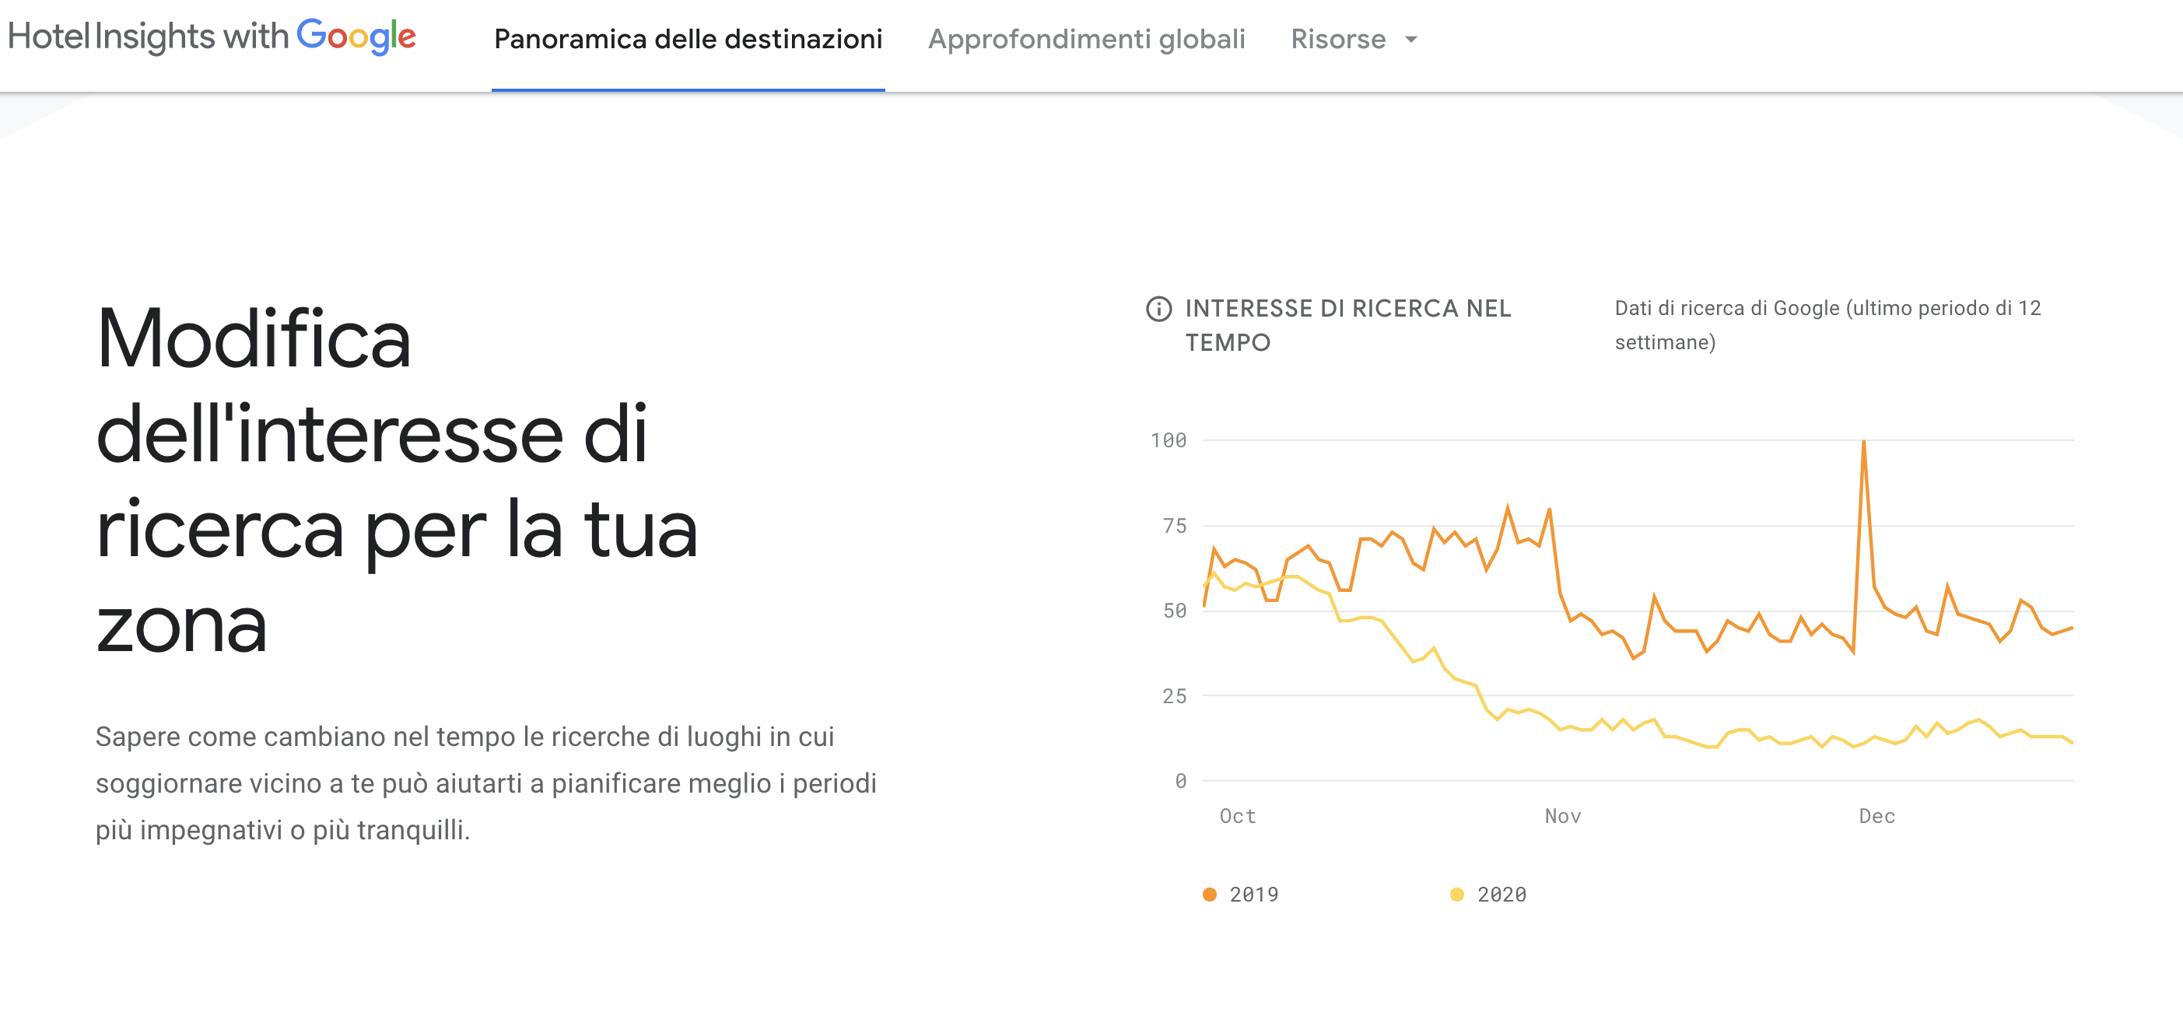The width and height of the screenshot is (2183, 1019).
Task: Click the Interesse di ricerca nel tempo heading
Action: (1347, 325)
